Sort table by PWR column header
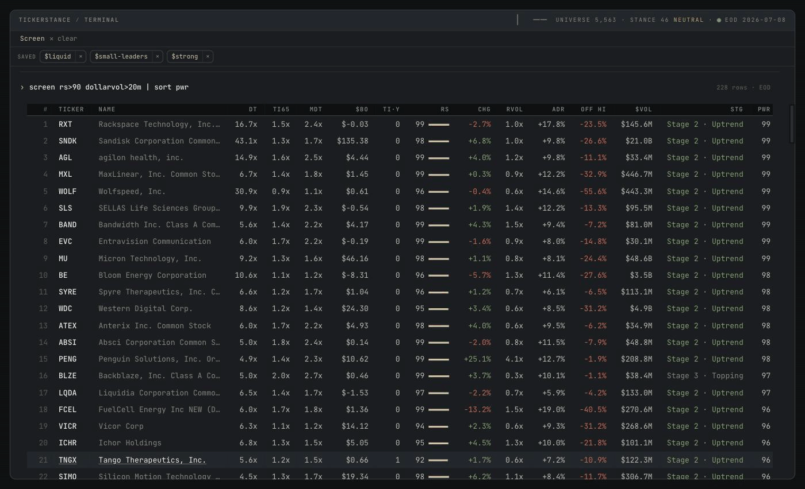The image size is (805, 489). 764,109
